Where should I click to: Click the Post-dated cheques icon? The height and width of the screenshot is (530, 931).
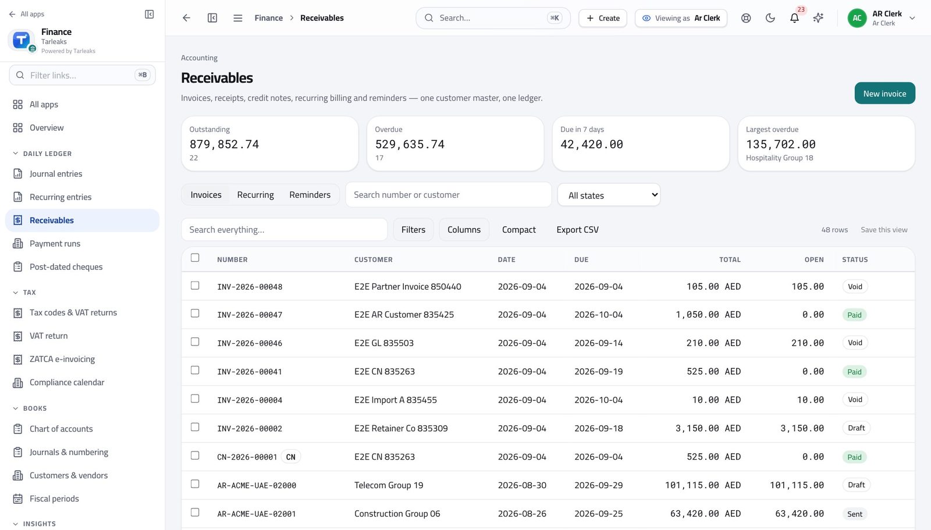point(18,267)
